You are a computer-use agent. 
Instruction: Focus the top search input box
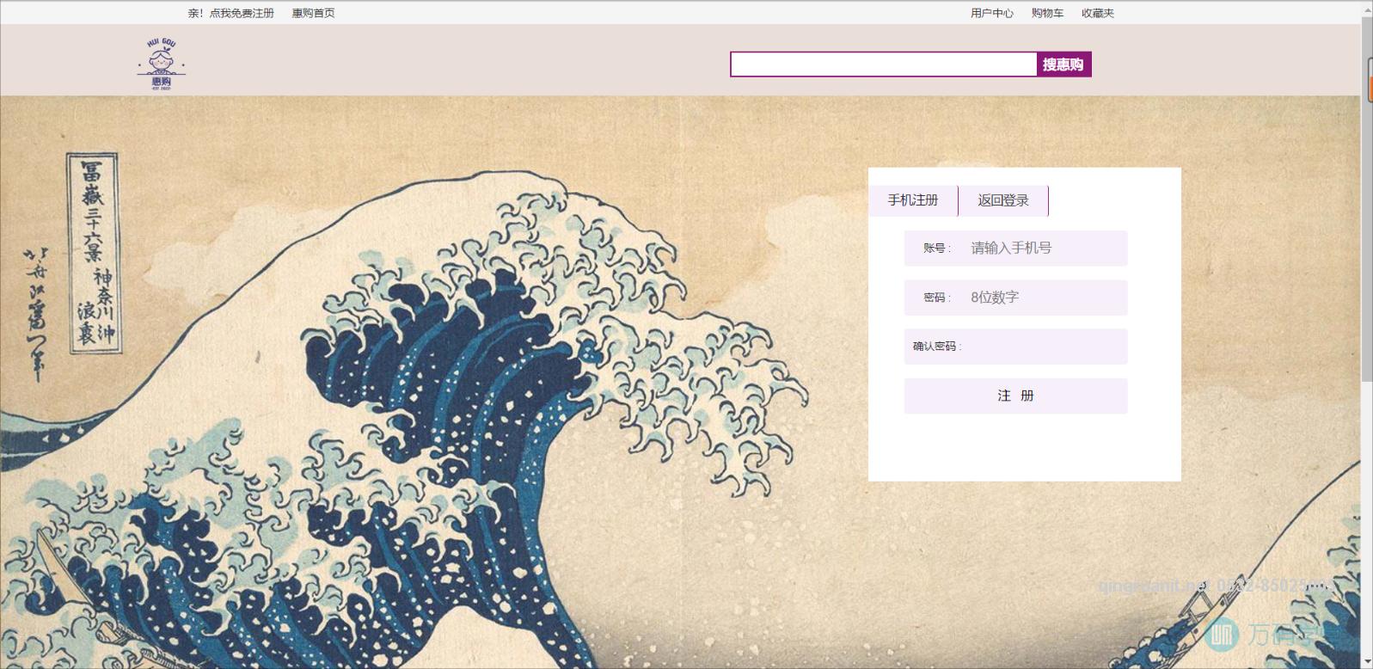tap(884, 64)
